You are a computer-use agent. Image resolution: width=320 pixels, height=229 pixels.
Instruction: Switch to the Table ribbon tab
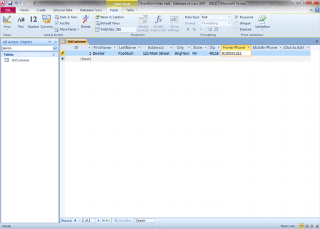[x=130, y=10]
